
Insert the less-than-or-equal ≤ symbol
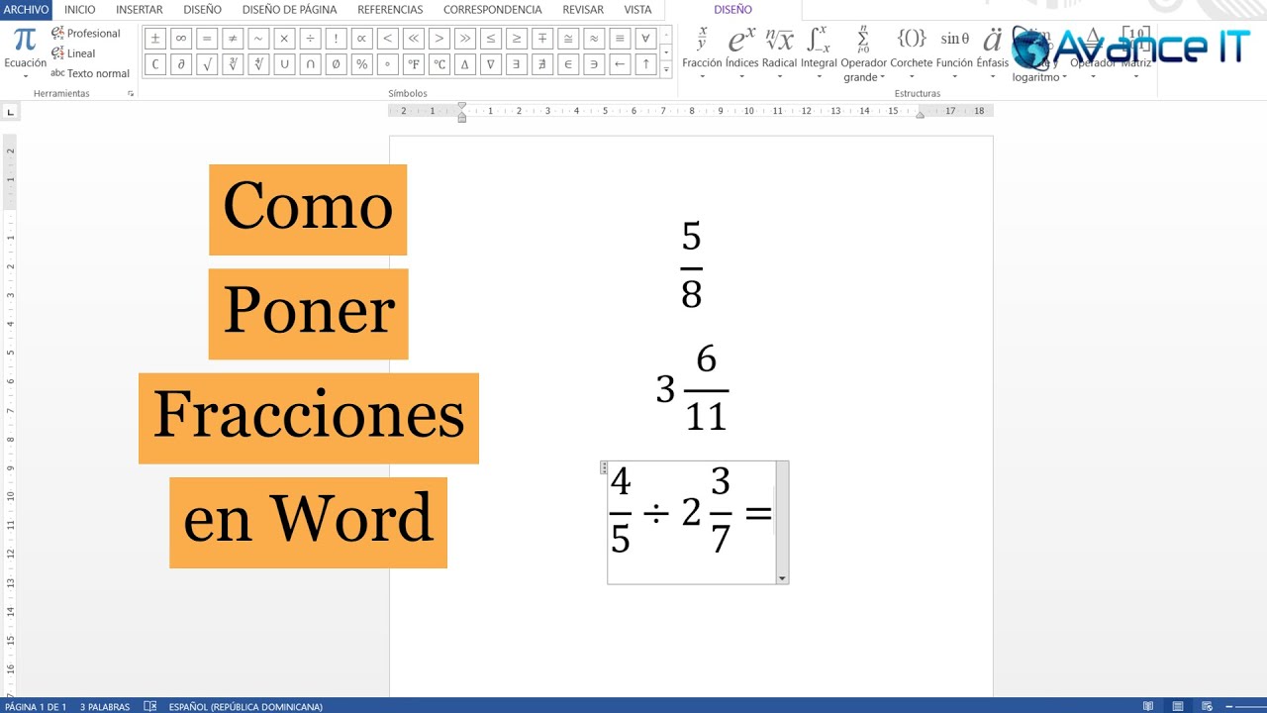[x=490, y=39]
